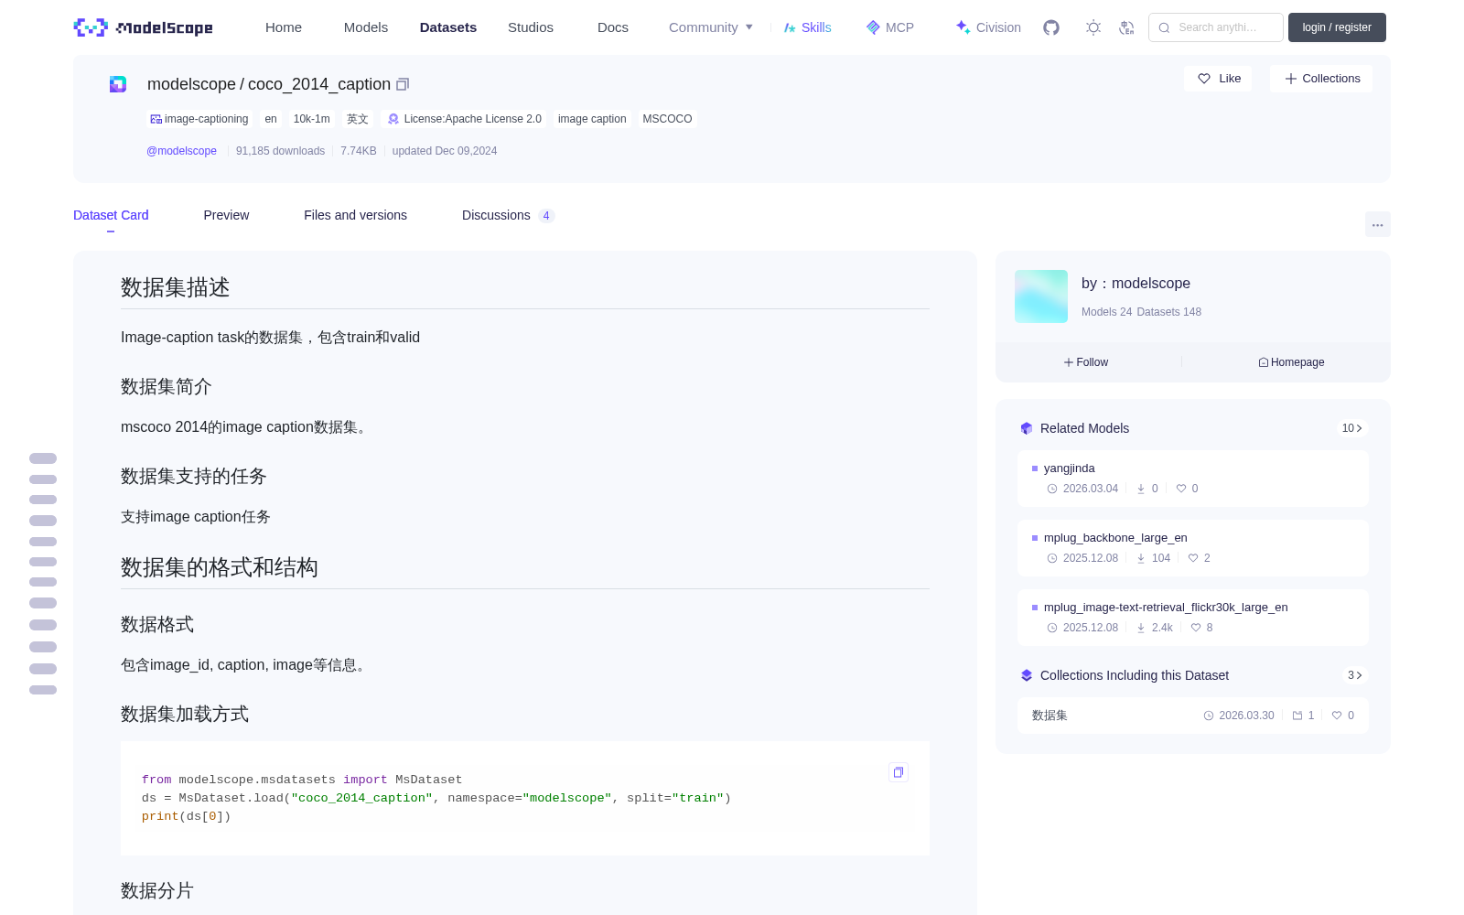Screen dimensions: 1464x915
Task: Click the 'en' language tag
Action: 271,119
